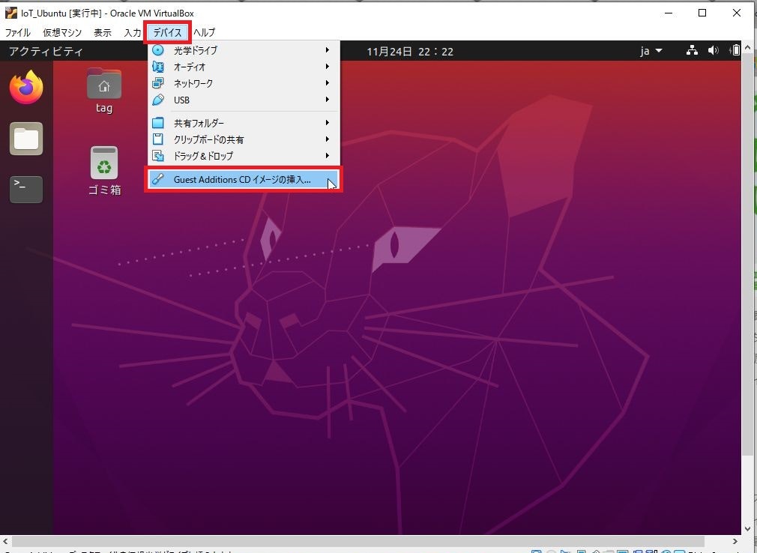Expand the 光学ドライブ submenu arrow
757x553 pixels.
pyautogui.click(x=328, y=49)
